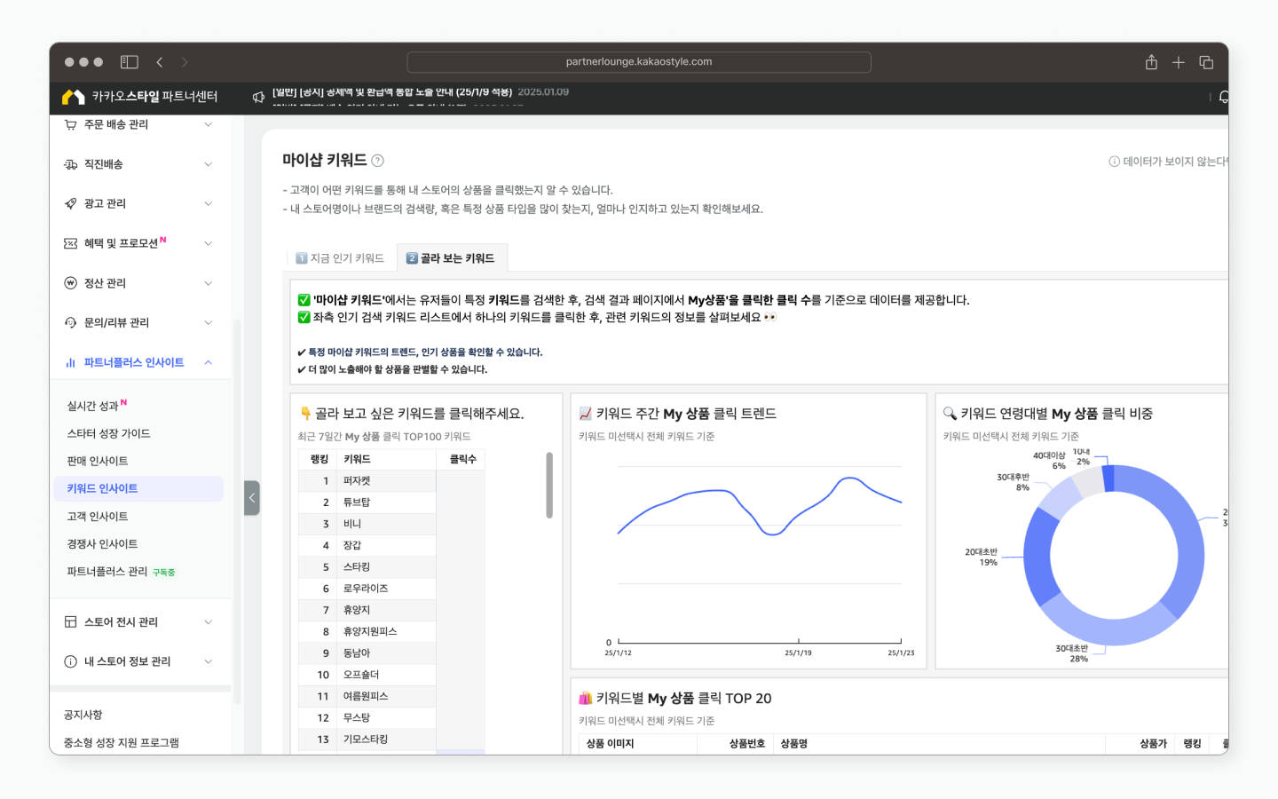The image size is (1278, 799).
Task: Click the 주문 배송 관리 cart icon
Action: click(x=71, y=125)
